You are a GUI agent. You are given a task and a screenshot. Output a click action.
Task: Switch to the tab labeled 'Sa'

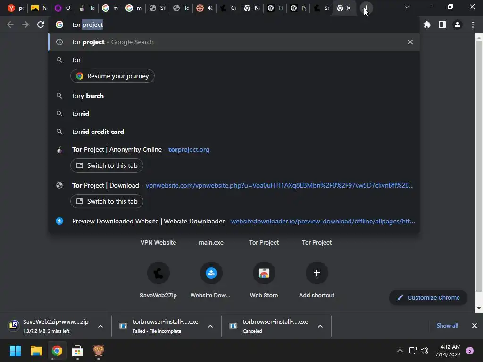pos(322,8)
